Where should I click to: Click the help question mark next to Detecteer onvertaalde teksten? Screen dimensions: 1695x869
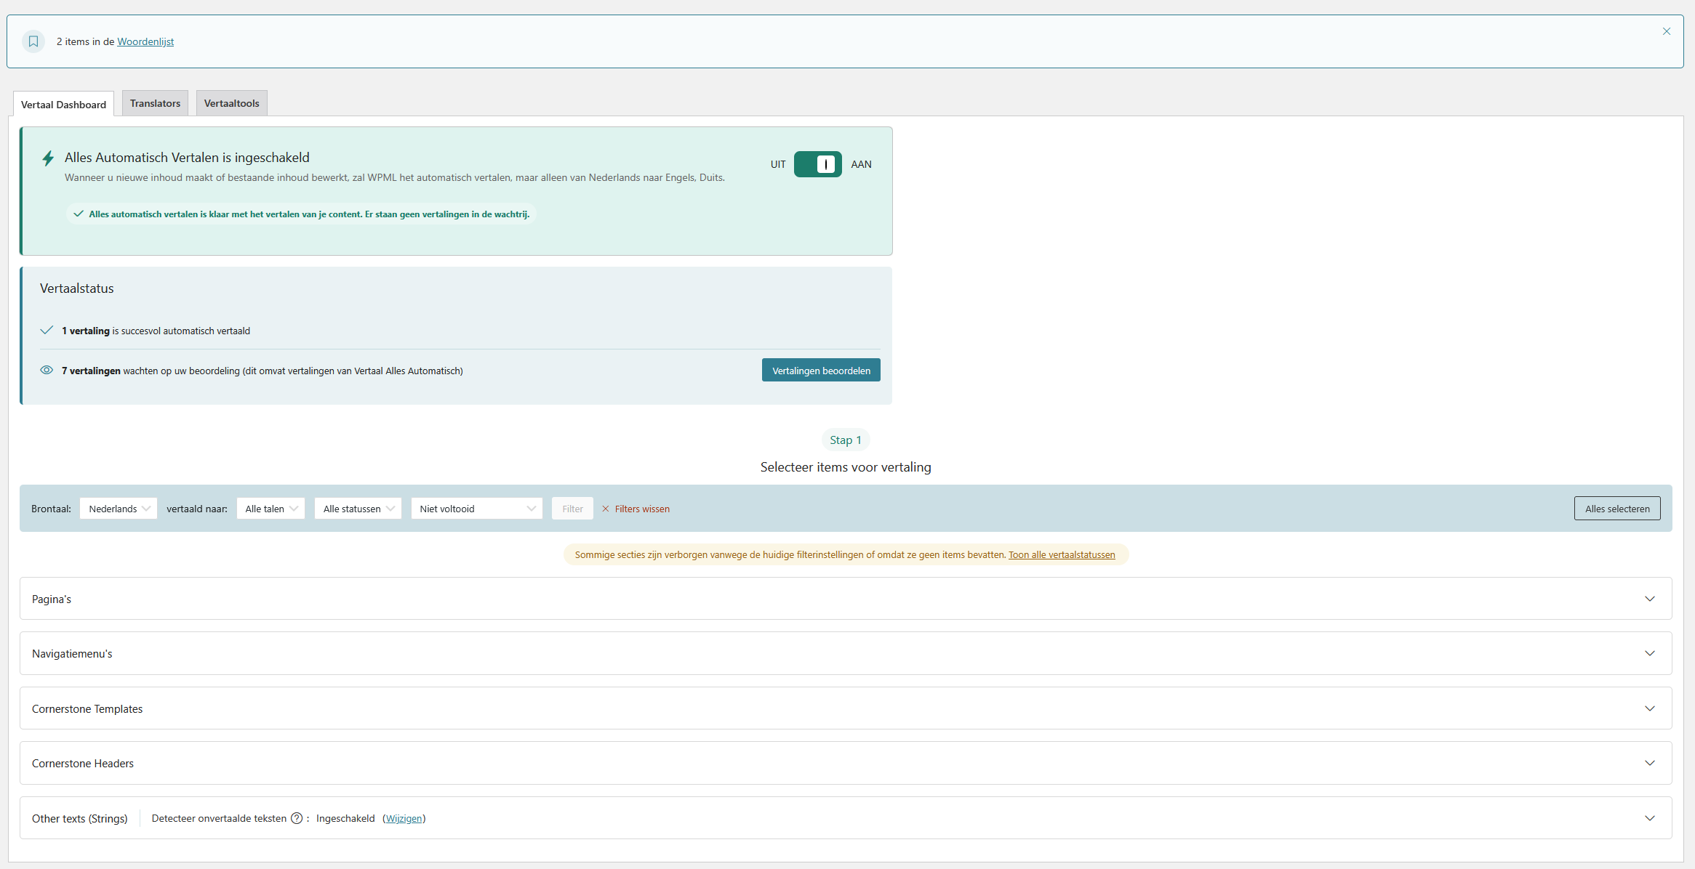click(x=296, y=818)
